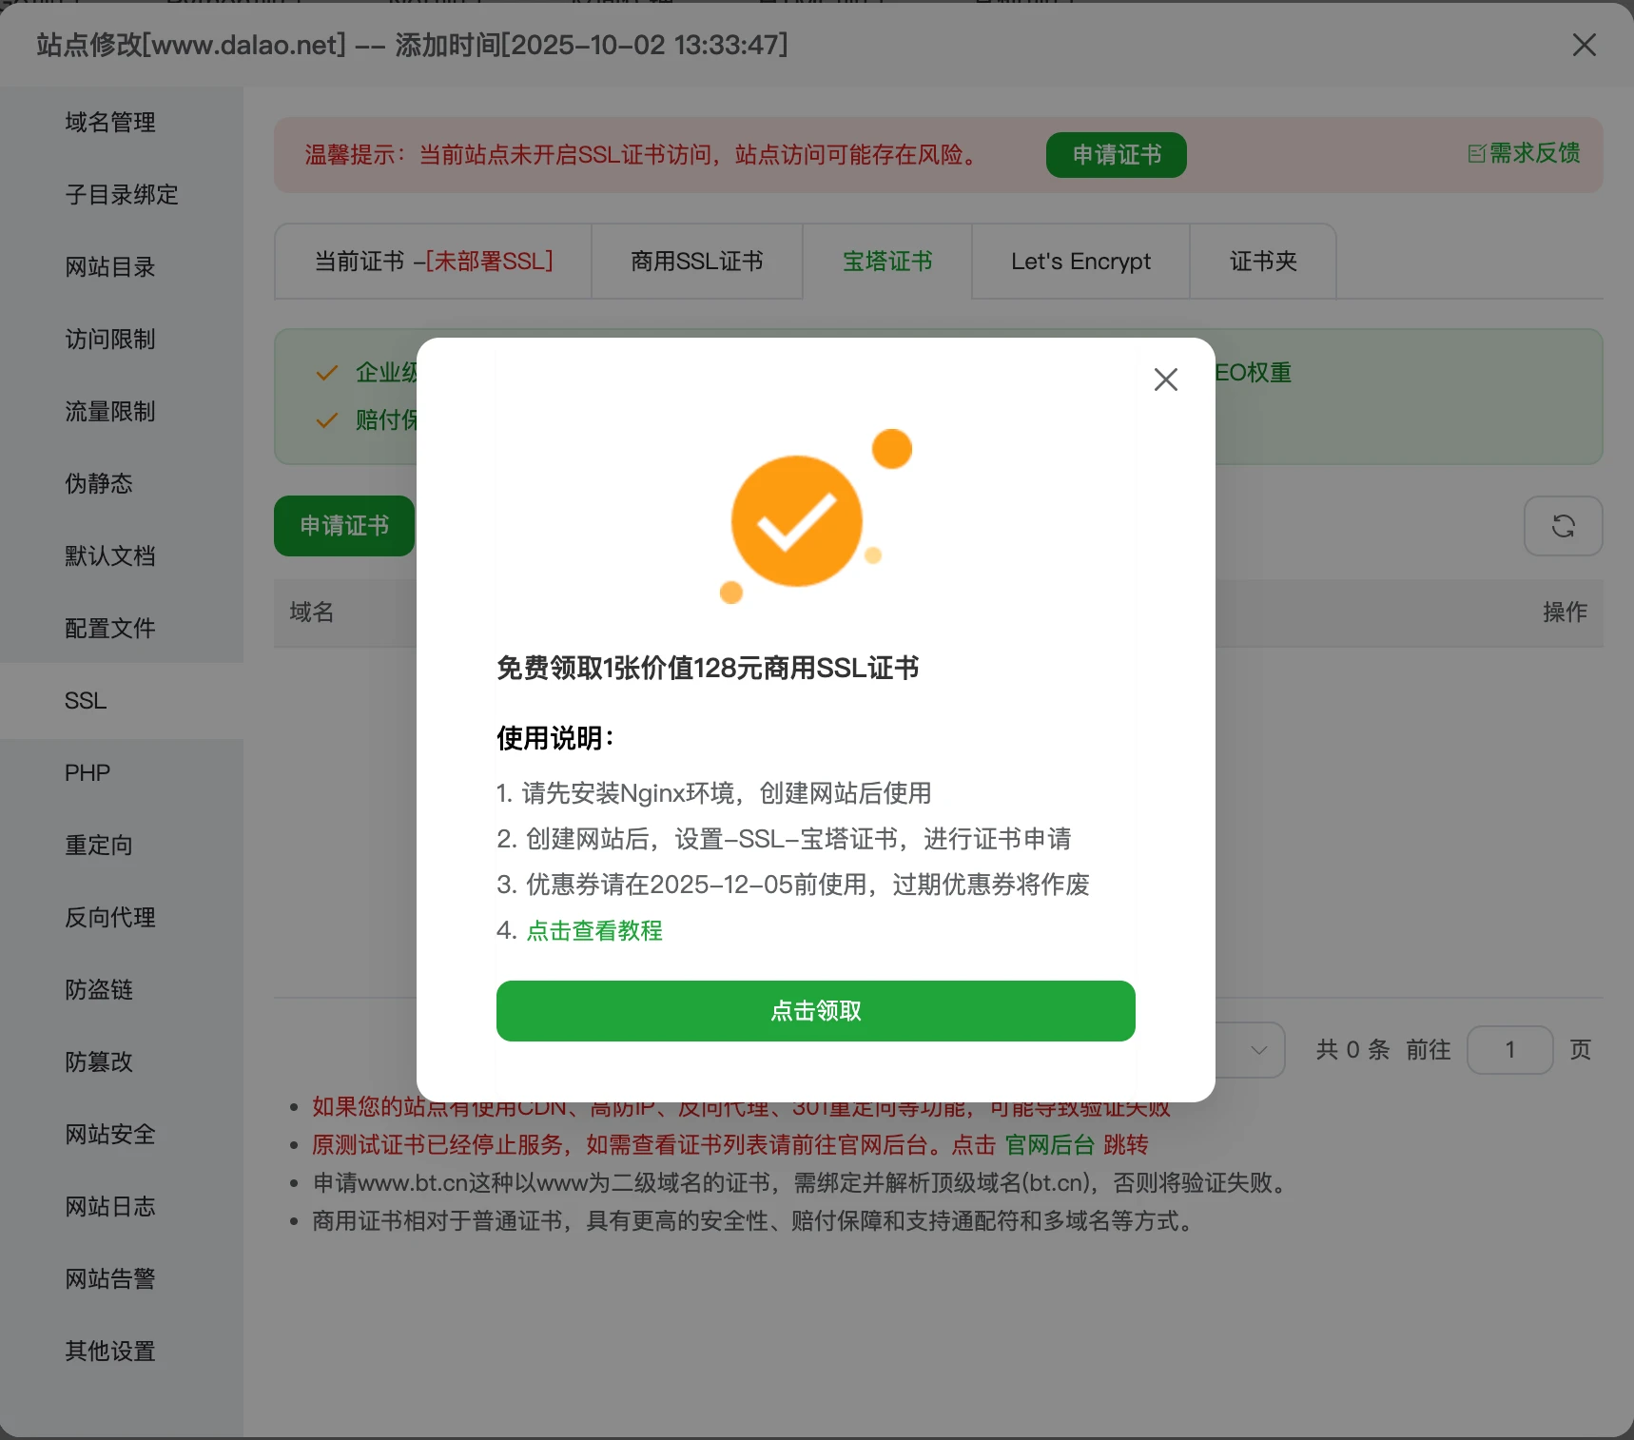Click the page number input field
Screen dimensions: 1634x1440
click(1509, 1050)
